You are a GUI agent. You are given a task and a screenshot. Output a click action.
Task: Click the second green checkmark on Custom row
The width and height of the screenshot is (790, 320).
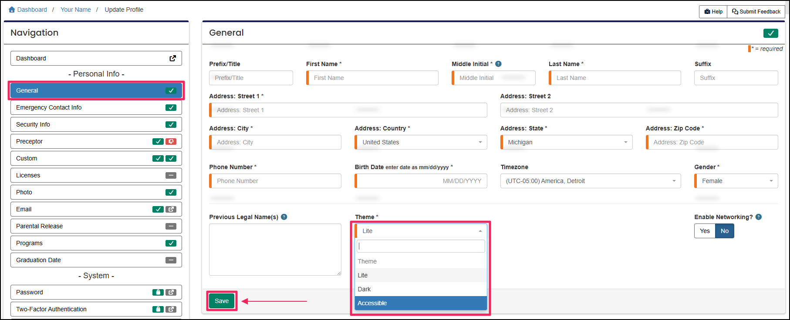click(x=171, y=158)
